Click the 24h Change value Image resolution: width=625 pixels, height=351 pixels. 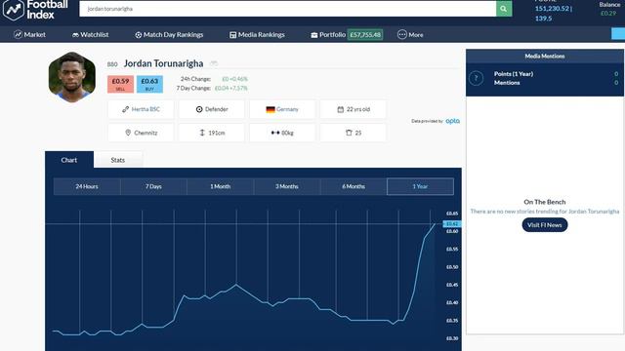tap(234, 79)
